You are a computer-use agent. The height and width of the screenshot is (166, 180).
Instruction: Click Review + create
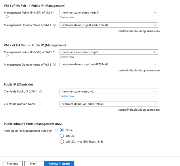tap(59, 163)
